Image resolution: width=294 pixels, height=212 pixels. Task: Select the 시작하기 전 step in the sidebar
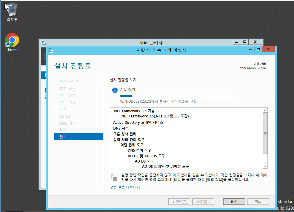[69, 82]
